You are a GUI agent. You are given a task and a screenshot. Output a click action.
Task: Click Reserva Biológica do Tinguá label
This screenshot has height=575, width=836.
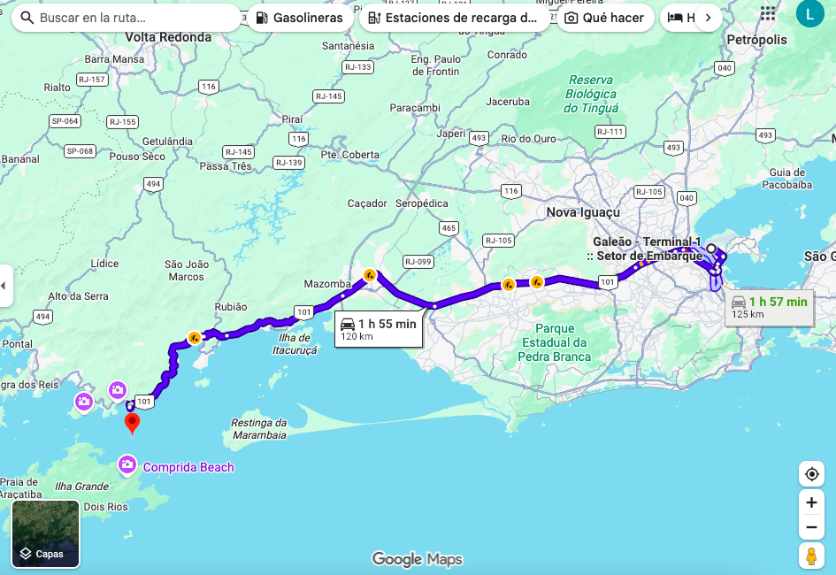591,94
